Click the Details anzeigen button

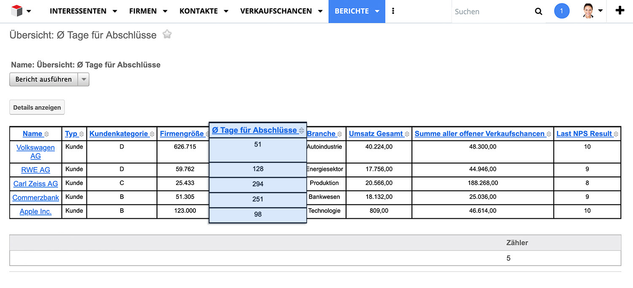click(x=37, y=108)
